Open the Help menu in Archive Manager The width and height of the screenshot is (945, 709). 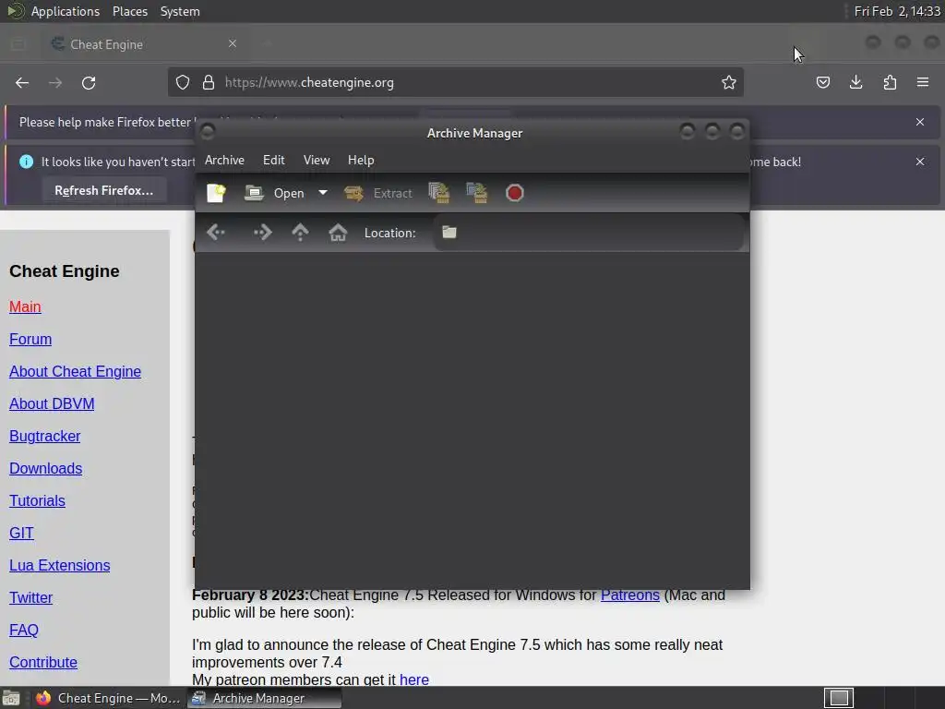pyautogui.click(x=361, y=160)
